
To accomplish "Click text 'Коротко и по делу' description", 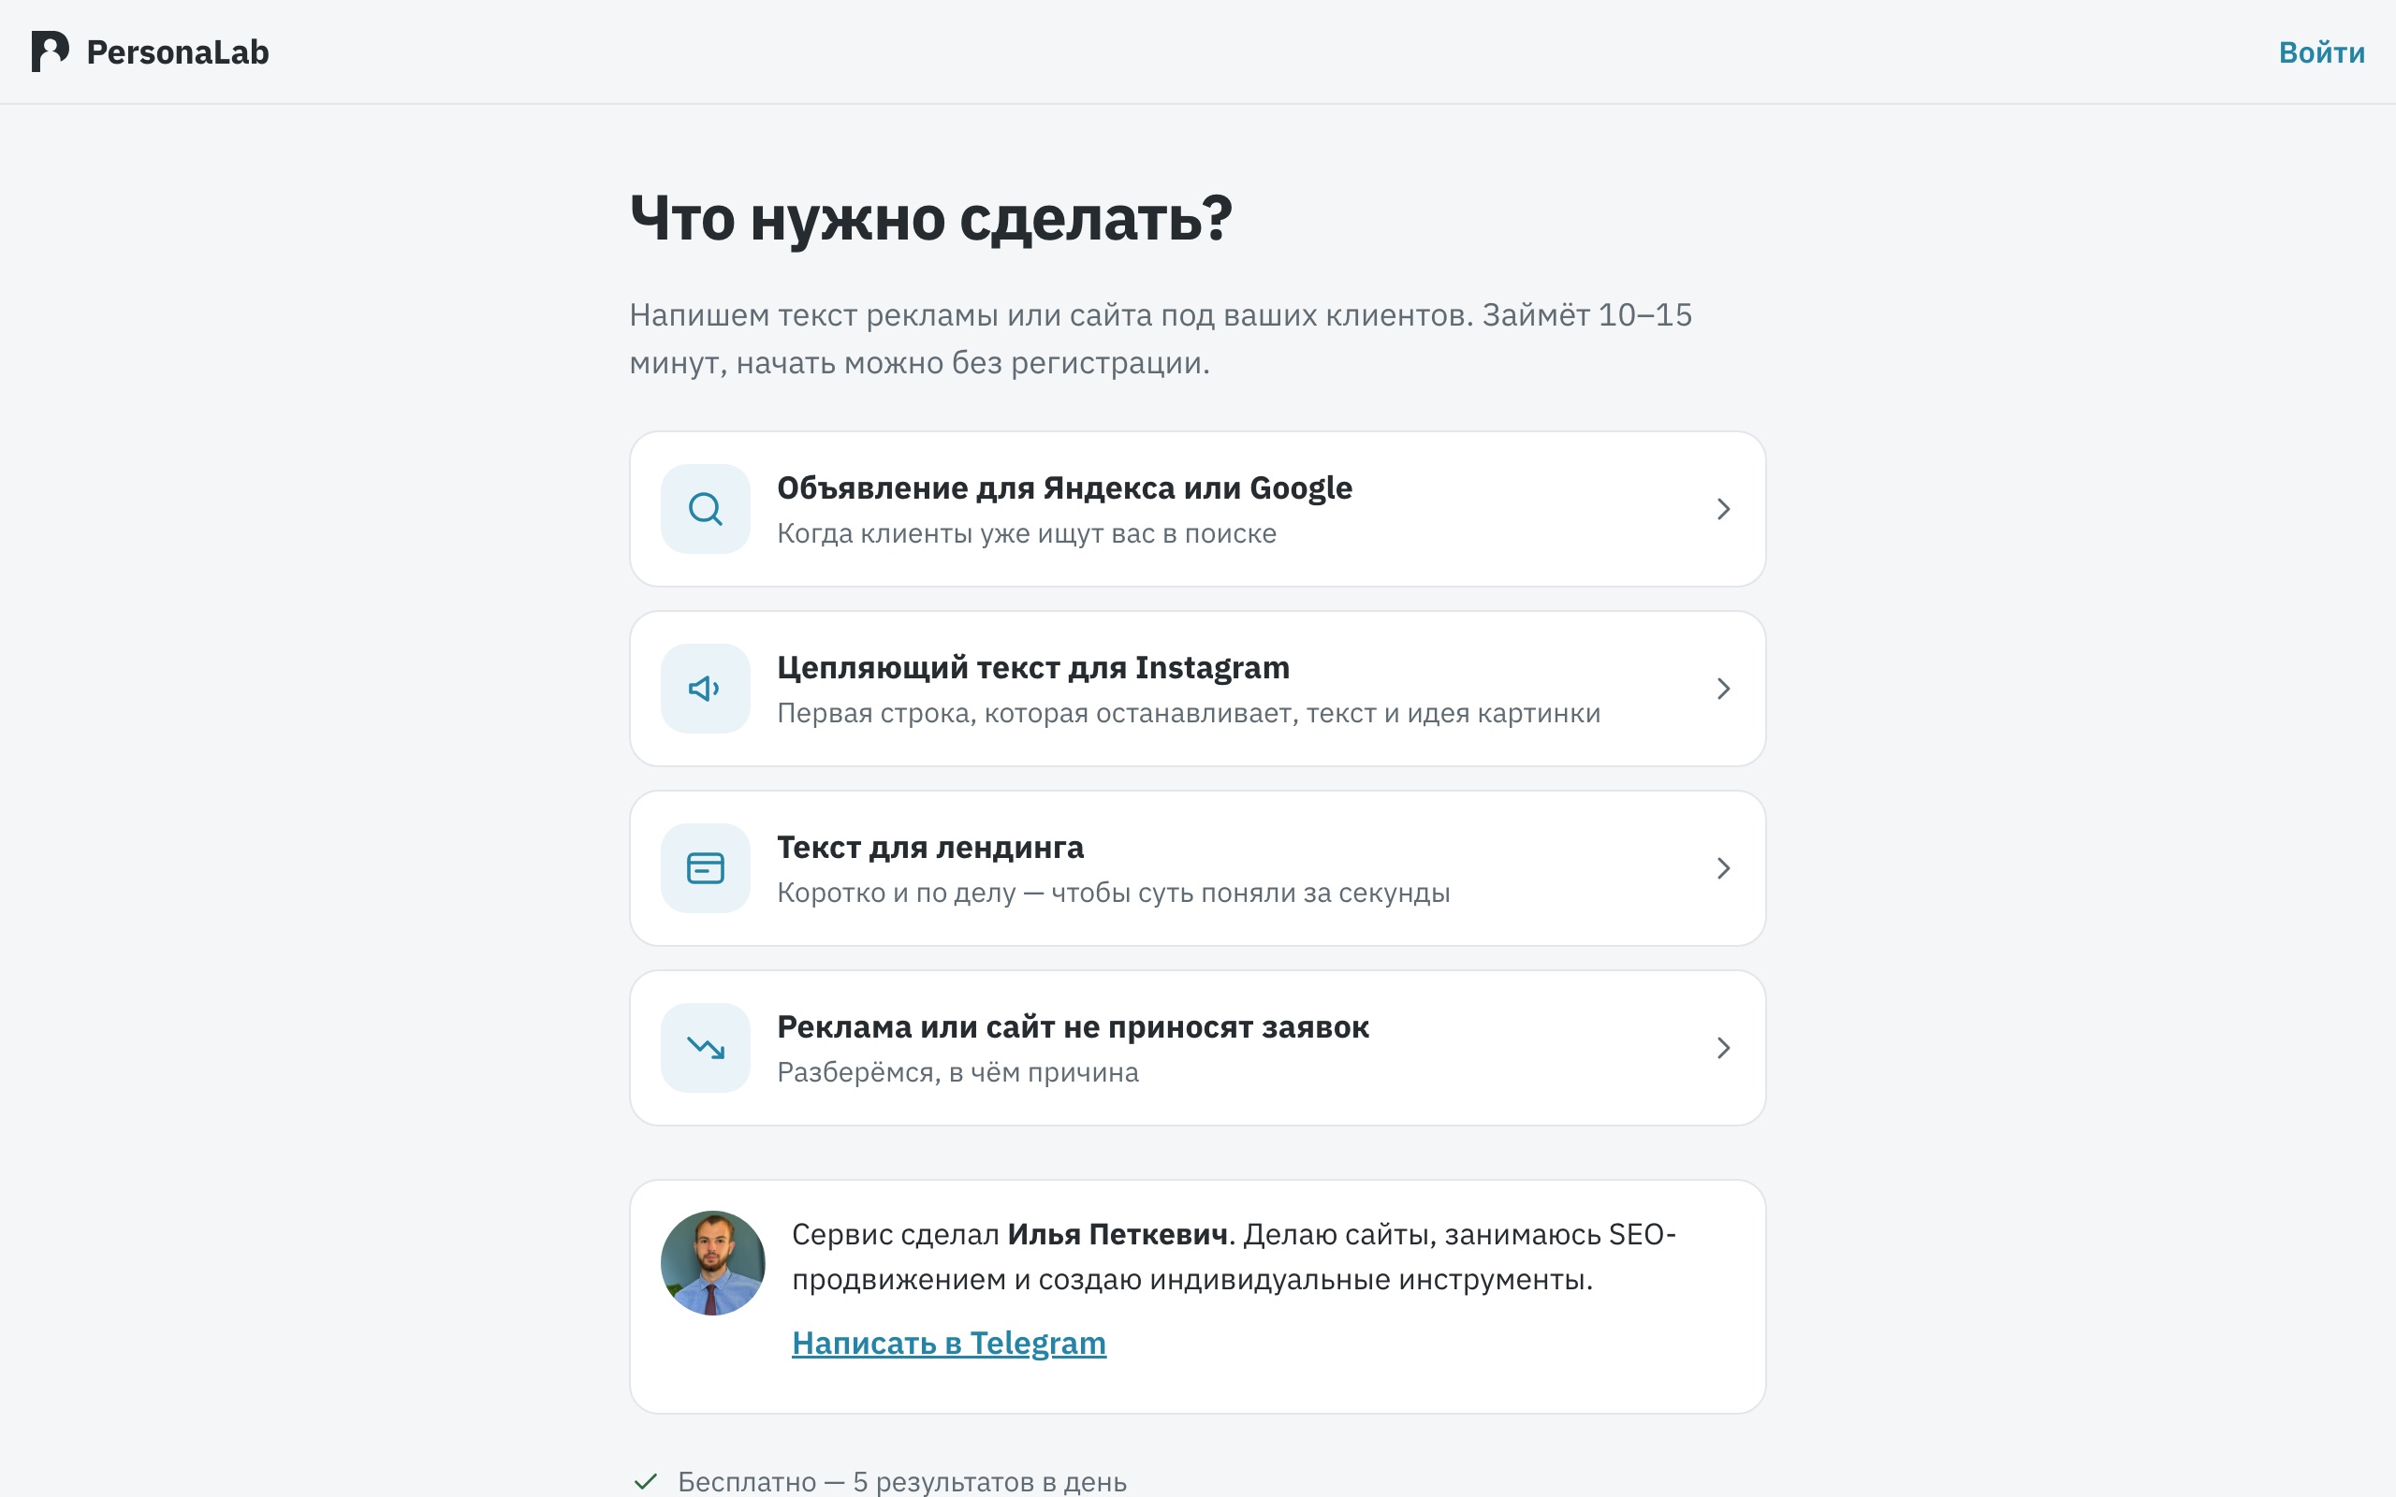I will [x=1113, y=893].
